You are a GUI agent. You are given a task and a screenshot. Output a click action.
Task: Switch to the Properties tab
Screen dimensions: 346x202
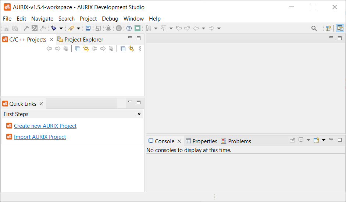(201, 141)
